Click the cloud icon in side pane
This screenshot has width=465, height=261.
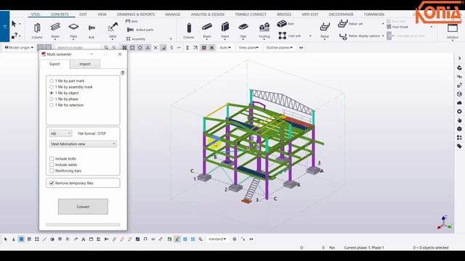459,103
